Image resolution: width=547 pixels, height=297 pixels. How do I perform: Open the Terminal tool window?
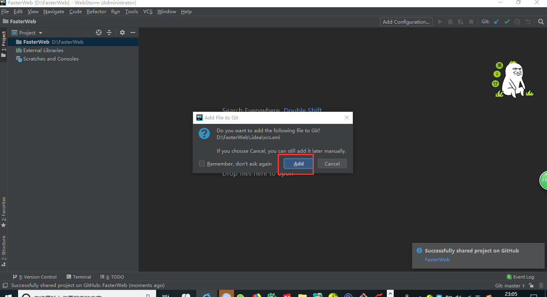[x=79, y=277]
